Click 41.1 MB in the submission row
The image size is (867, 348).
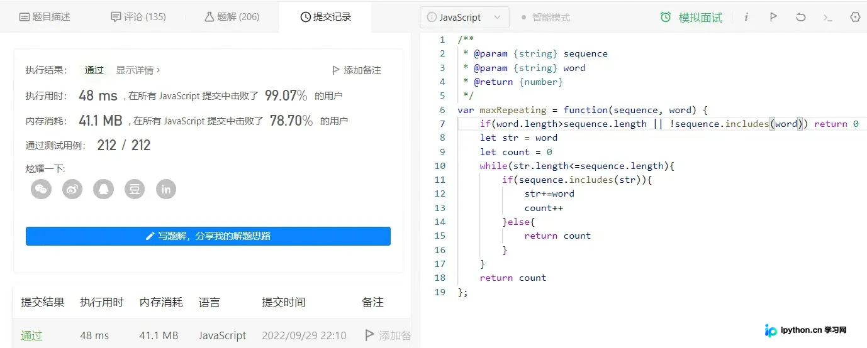159,335
